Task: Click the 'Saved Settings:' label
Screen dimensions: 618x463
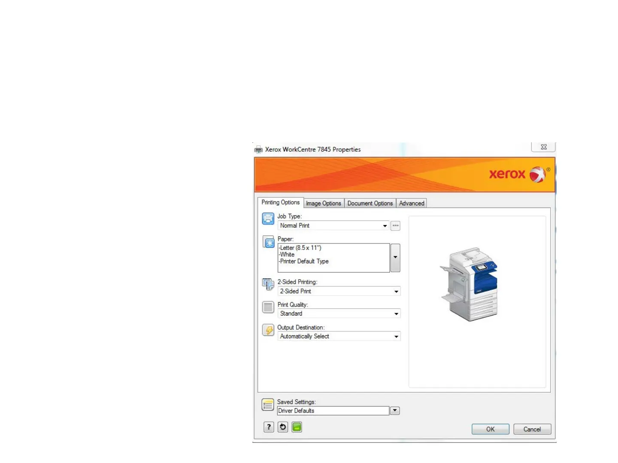Action: tap(296, 402)
